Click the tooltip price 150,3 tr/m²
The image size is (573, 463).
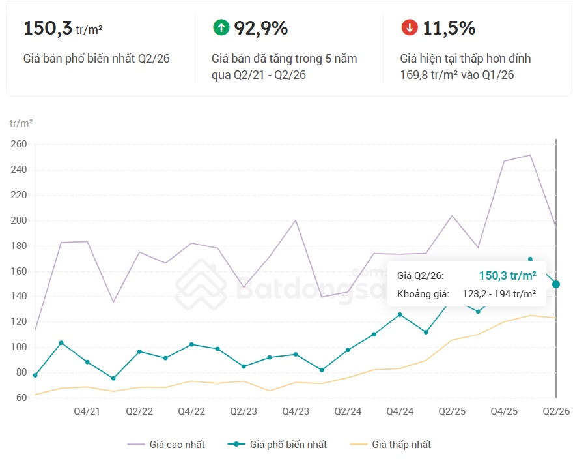[x=508, y=276]
